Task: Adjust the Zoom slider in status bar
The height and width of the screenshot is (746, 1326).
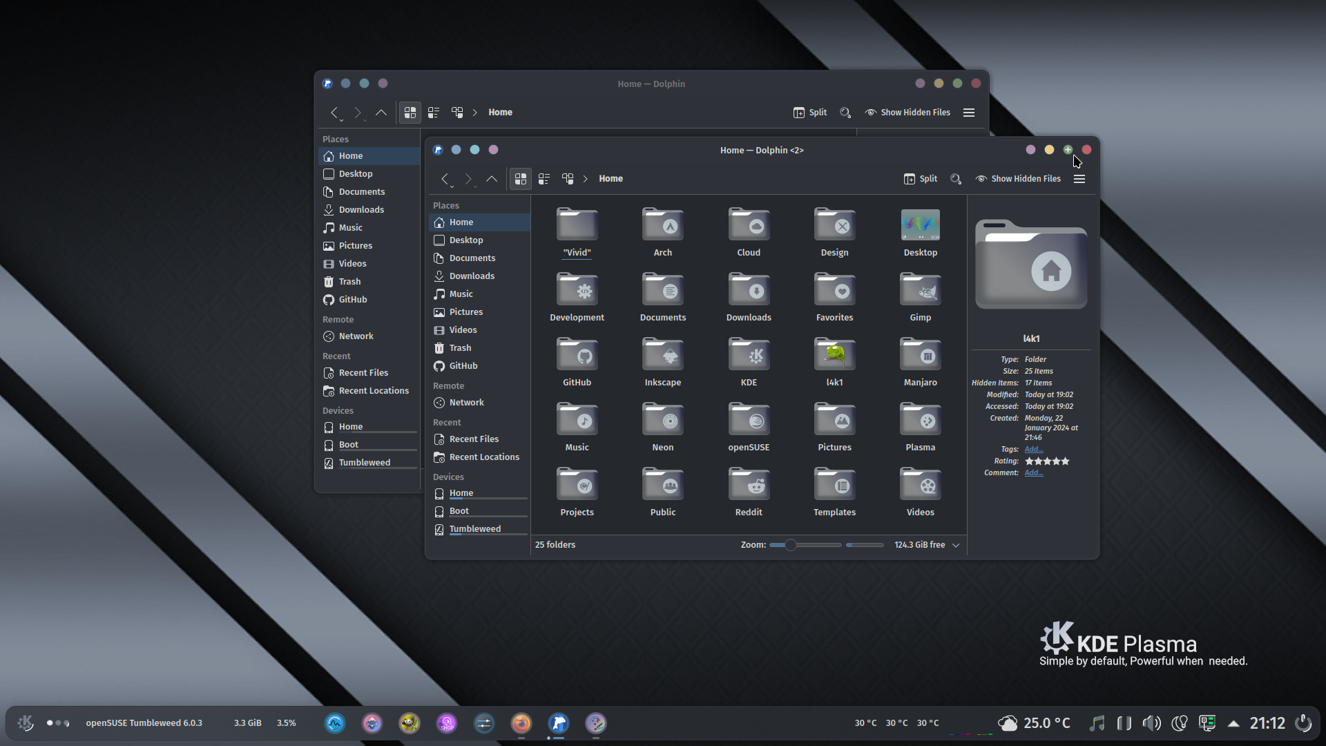Action: tap(805, 545)
